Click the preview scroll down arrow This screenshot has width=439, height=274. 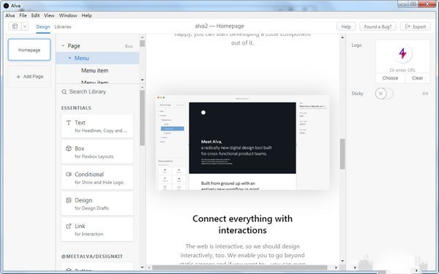342,261
